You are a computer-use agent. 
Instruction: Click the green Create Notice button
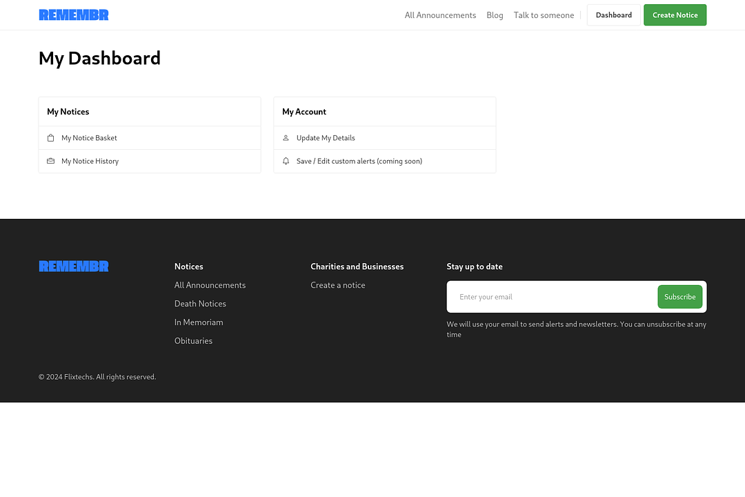click(x=675, y=15)
